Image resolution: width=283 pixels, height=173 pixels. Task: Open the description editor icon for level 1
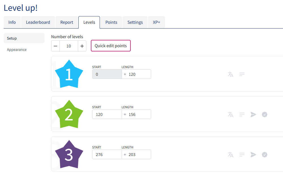[242, 74]
